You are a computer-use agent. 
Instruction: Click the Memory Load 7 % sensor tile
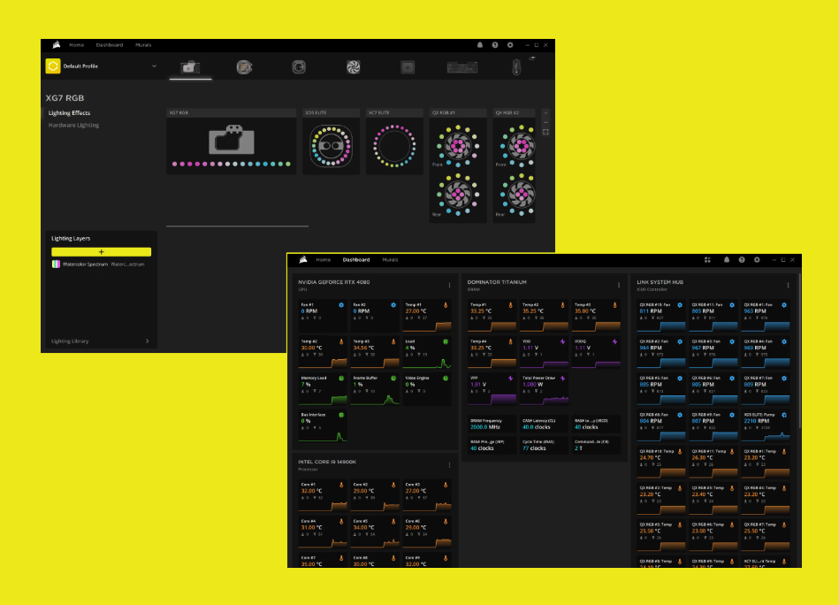coord(323,389)
